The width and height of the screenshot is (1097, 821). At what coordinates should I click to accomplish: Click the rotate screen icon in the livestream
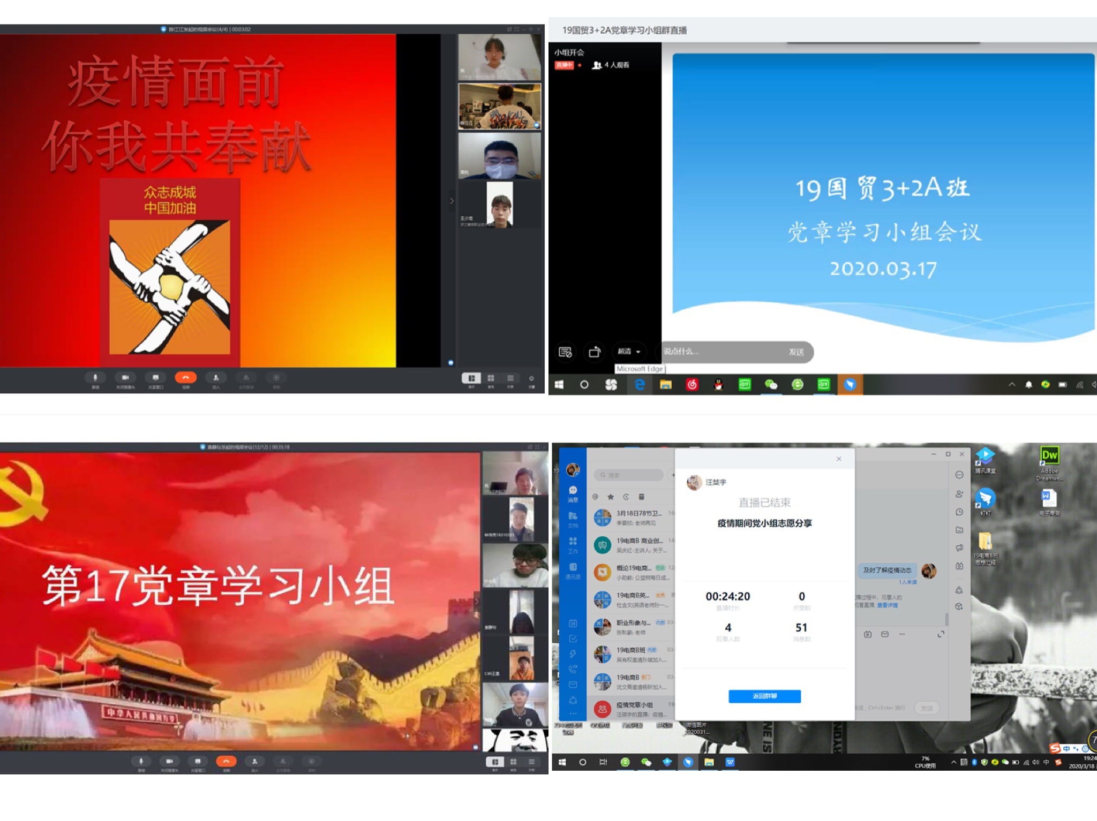595,352
